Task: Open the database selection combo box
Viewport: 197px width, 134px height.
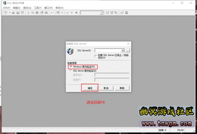Action: (92, 13)
